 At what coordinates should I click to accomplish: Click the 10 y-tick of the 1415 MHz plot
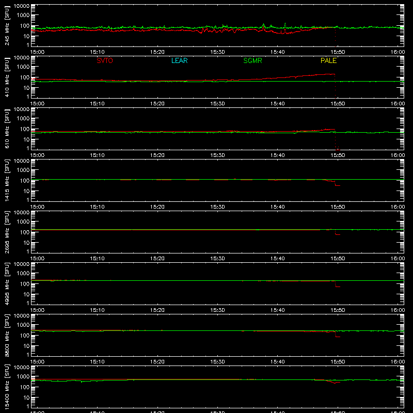click(27, 191)
